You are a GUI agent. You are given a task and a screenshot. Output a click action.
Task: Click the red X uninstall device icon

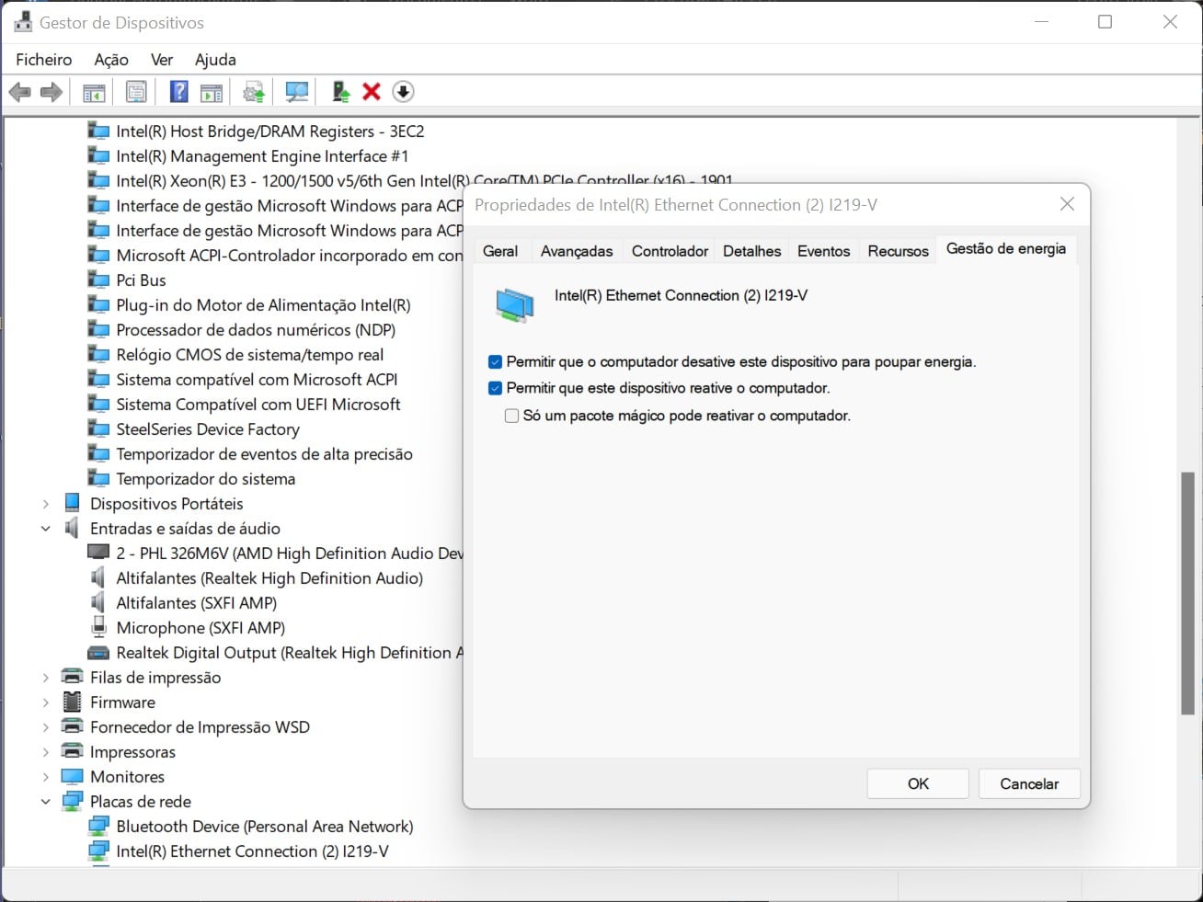click(x=372, y=92)
